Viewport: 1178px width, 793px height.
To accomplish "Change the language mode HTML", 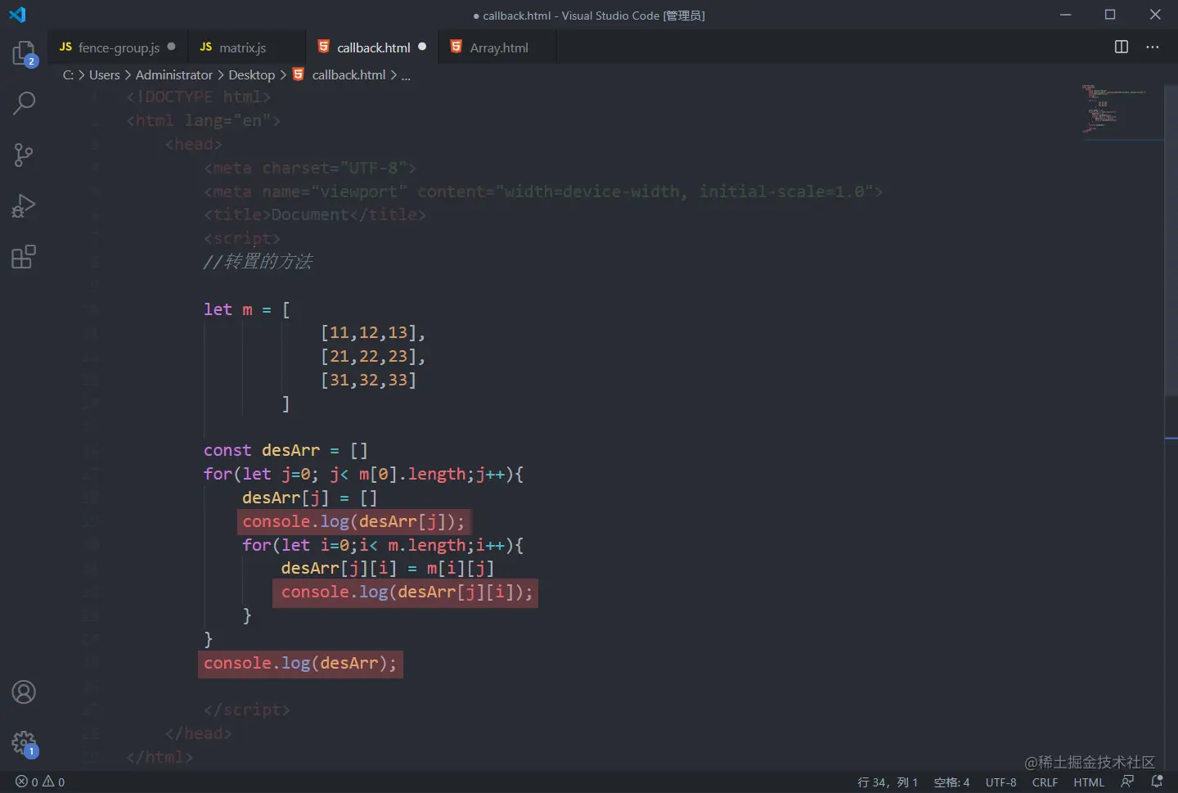I will click(1089, 782).
